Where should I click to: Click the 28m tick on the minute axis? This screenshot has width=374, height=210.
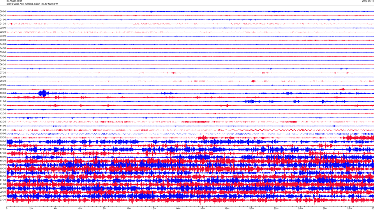pos(349,208)
